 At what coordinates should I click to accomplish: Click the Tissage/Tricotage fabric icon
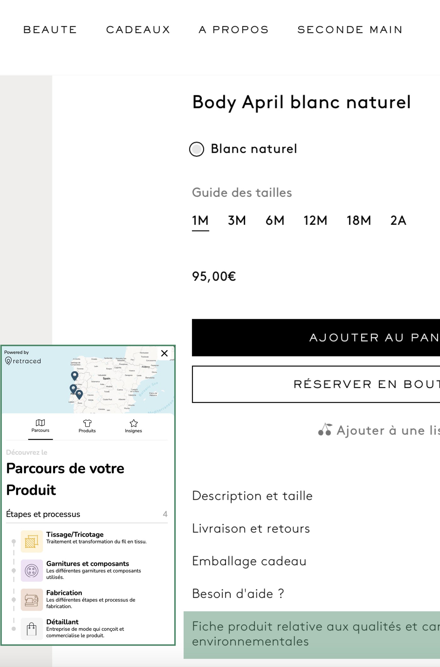click(32, 541)
